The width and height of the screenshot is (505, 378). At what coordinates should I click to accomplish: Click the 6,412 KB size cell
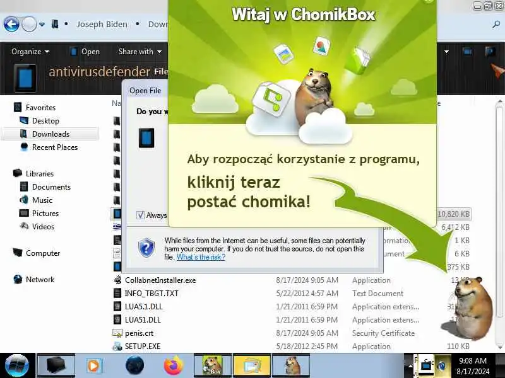455,227
